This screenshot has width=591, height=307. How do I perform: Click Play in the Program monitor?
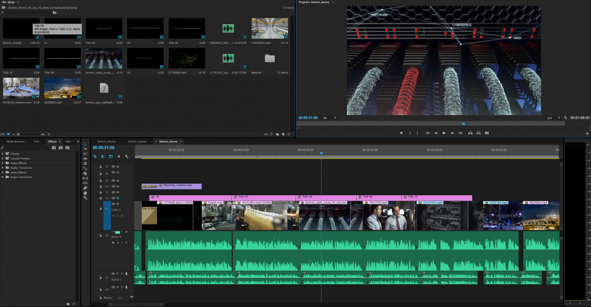coord(444,133)
